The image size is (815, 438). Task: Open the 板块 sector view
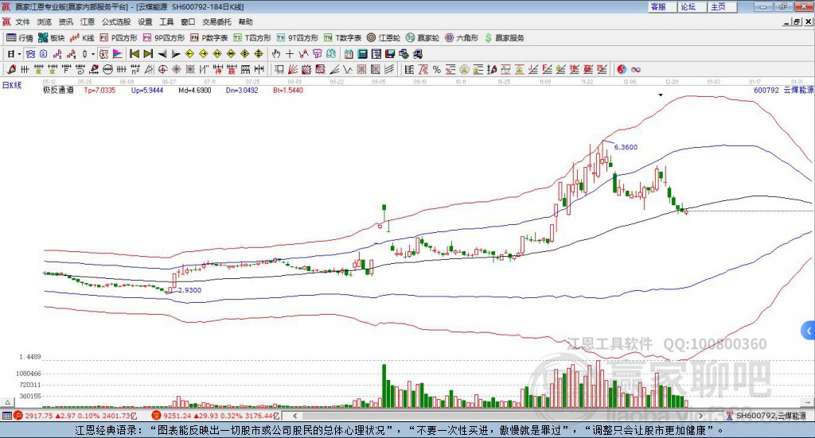(x=52, y=38)
